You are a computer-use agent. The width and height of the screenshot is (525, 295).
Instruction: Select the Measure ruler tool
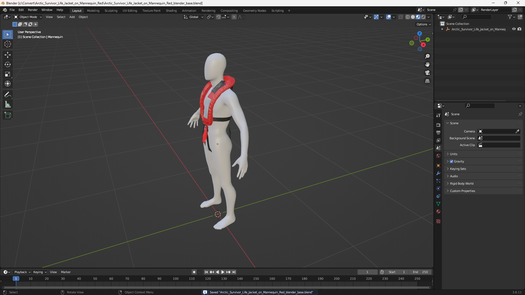(x=8, y=105)
